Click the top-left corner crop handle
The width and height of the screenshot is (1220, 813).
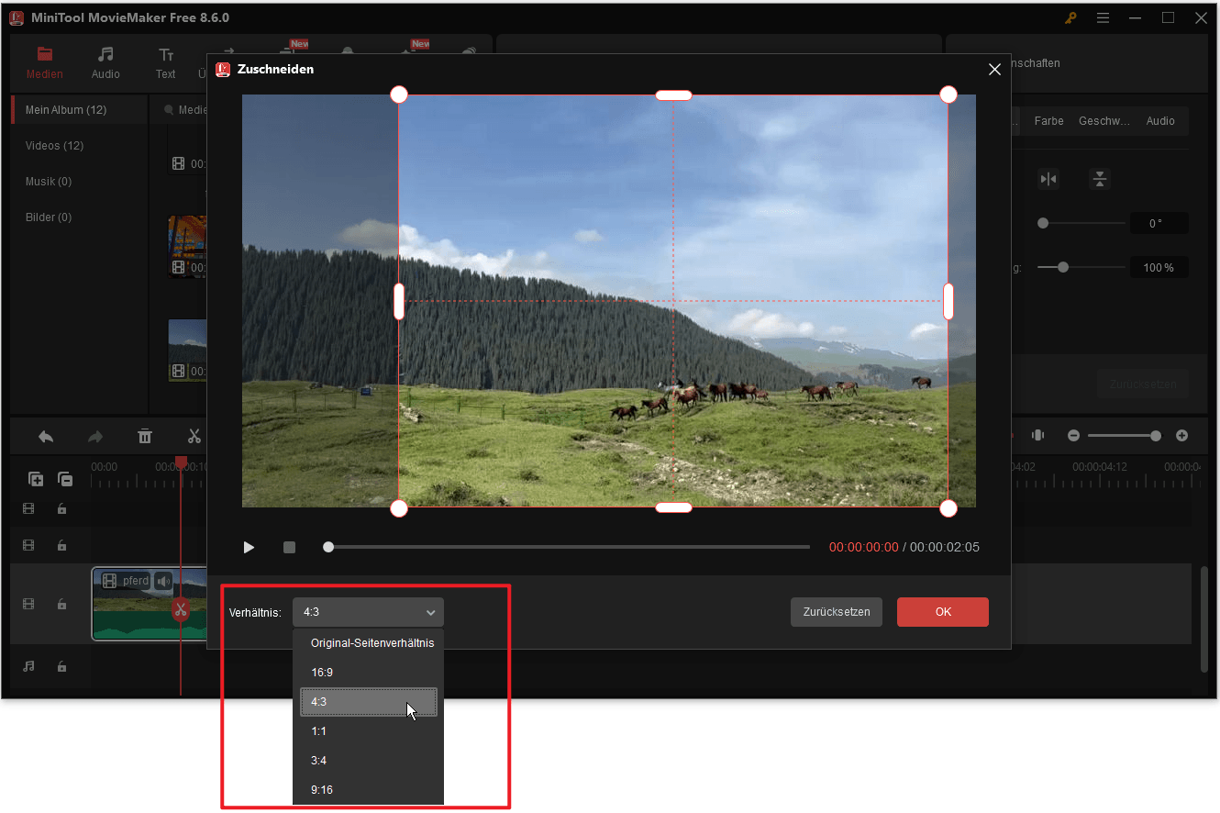pos(399,95)
